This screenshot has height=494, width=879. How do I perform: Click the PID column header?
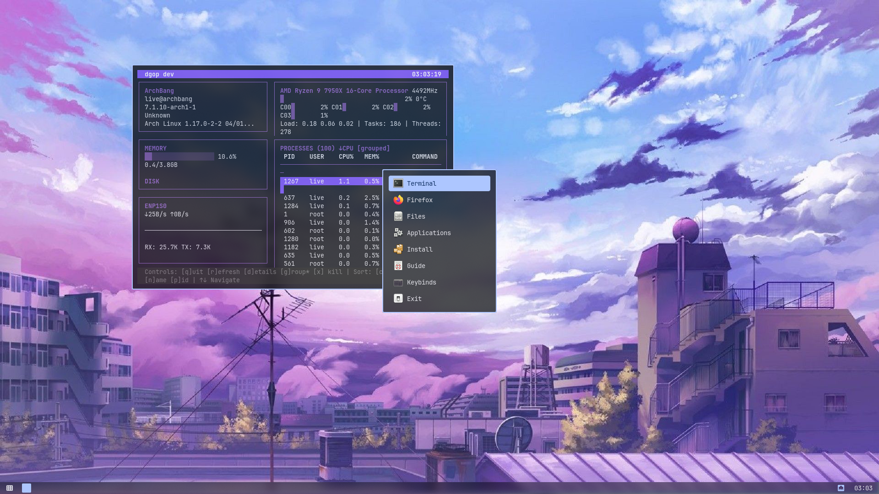[289, 156]
